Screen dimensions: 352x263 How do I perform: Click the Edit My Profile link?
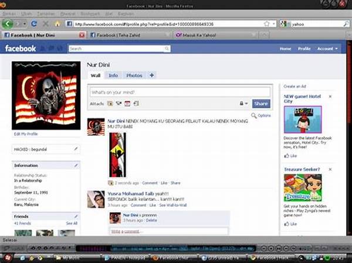click(25, 134)
